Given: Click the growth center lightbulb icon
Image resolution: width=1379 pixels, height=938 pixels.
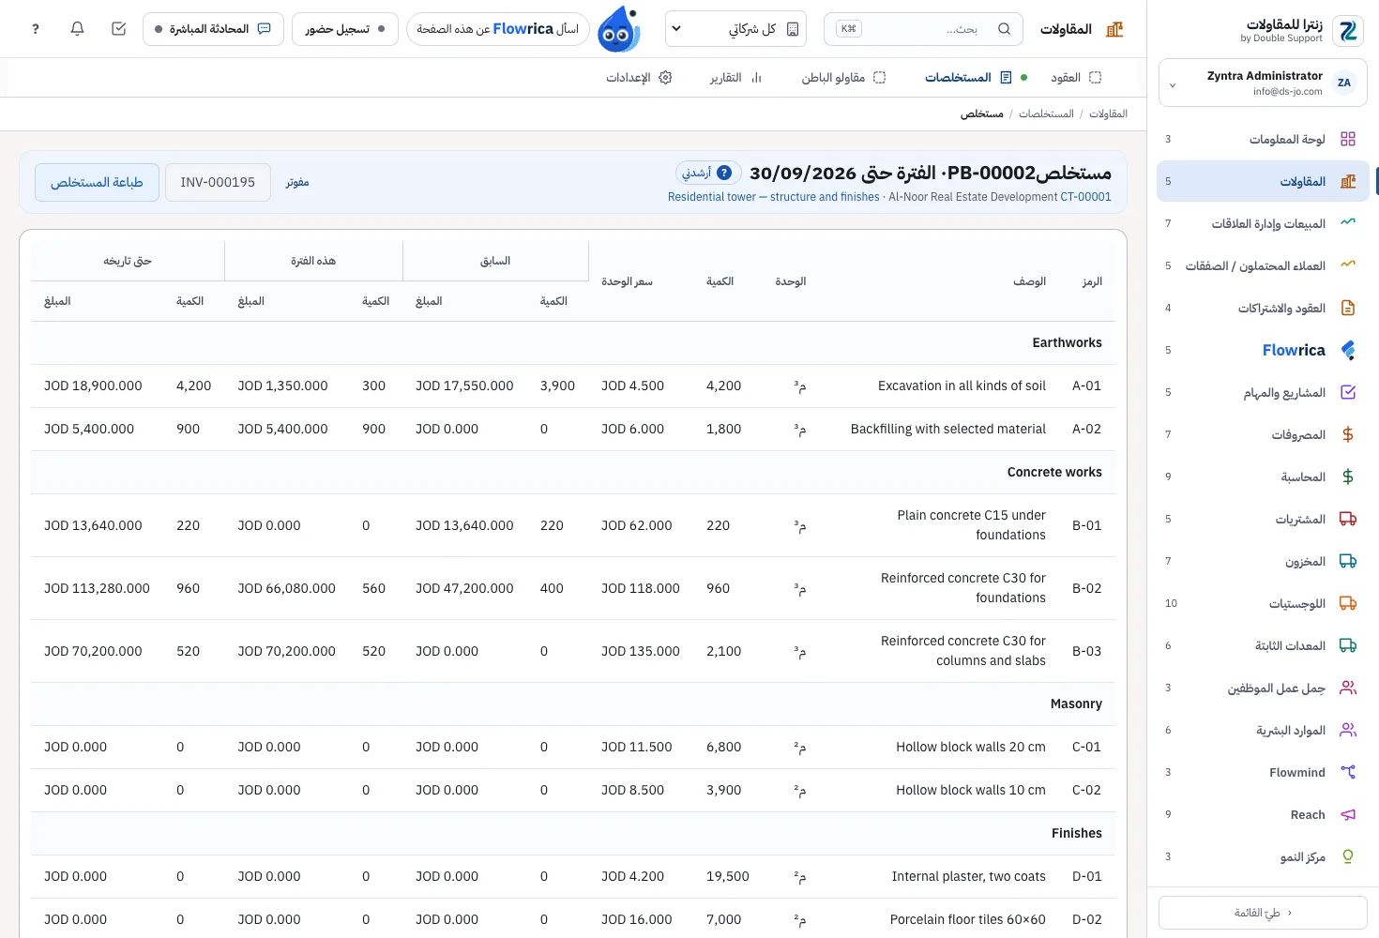Looking at the screenshot, I should tap(1348, 856).
